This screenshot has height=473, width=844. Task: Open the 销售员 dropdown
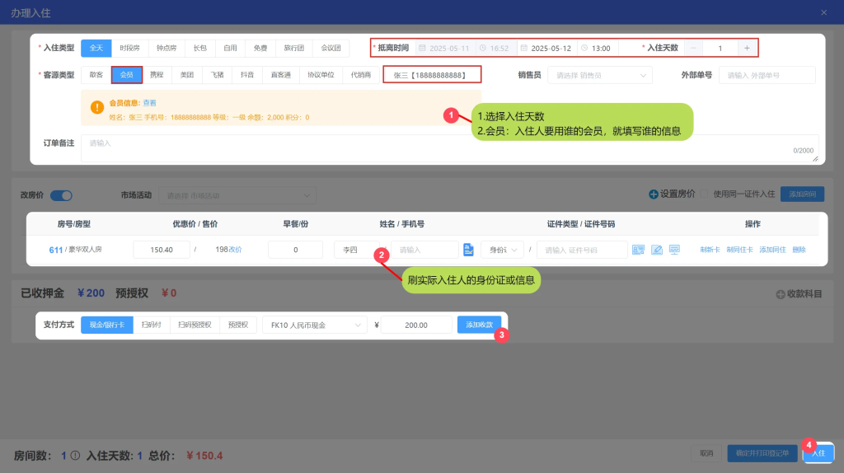coord(599,75)
